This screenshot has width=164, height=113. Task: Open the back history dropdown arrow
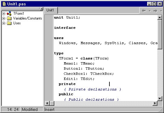pyautogui.click(x=150, y=11)
